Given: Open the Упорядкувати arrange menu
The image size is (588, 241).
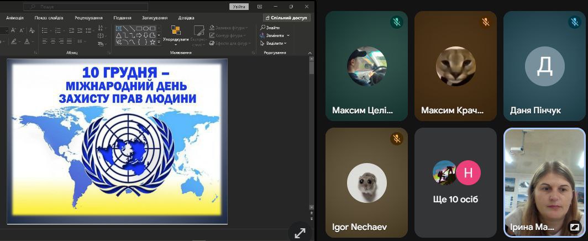Looking at the screenshot, I should [176, 35].
